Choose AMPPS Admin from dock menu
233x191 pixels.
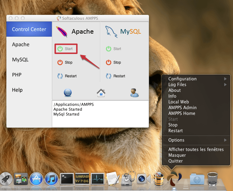tap(196, 108)
